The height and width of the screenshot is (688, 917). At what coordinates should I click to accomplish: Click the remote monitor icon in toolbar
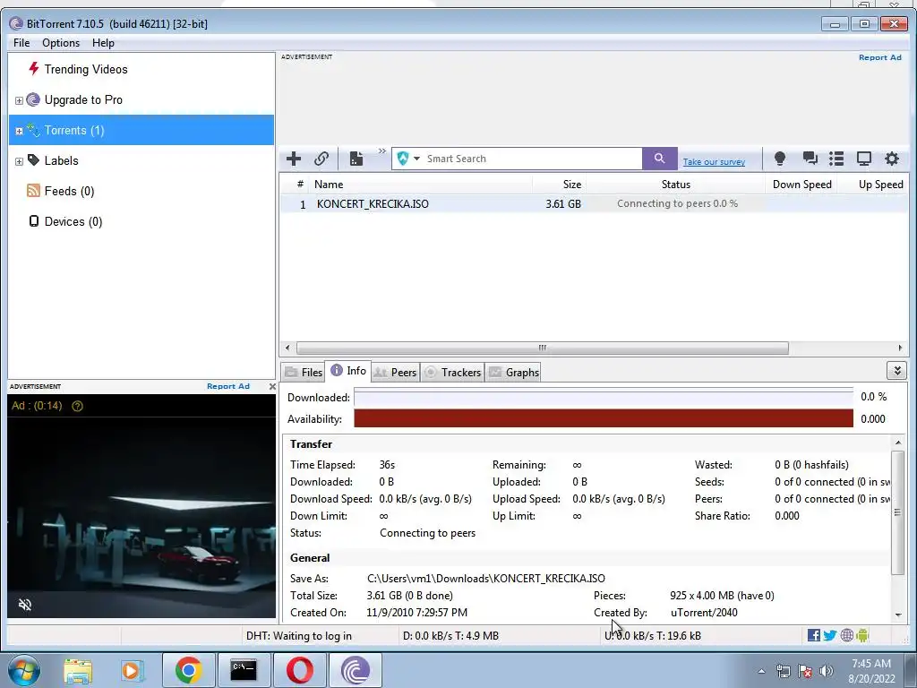pyautogui.click(x=864, y=159)
